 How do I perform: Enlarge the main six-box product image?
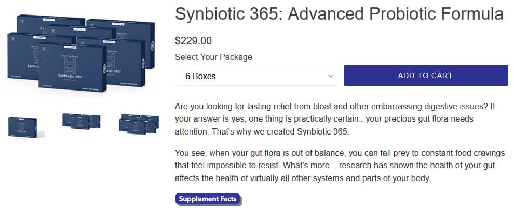pos(81,53)
